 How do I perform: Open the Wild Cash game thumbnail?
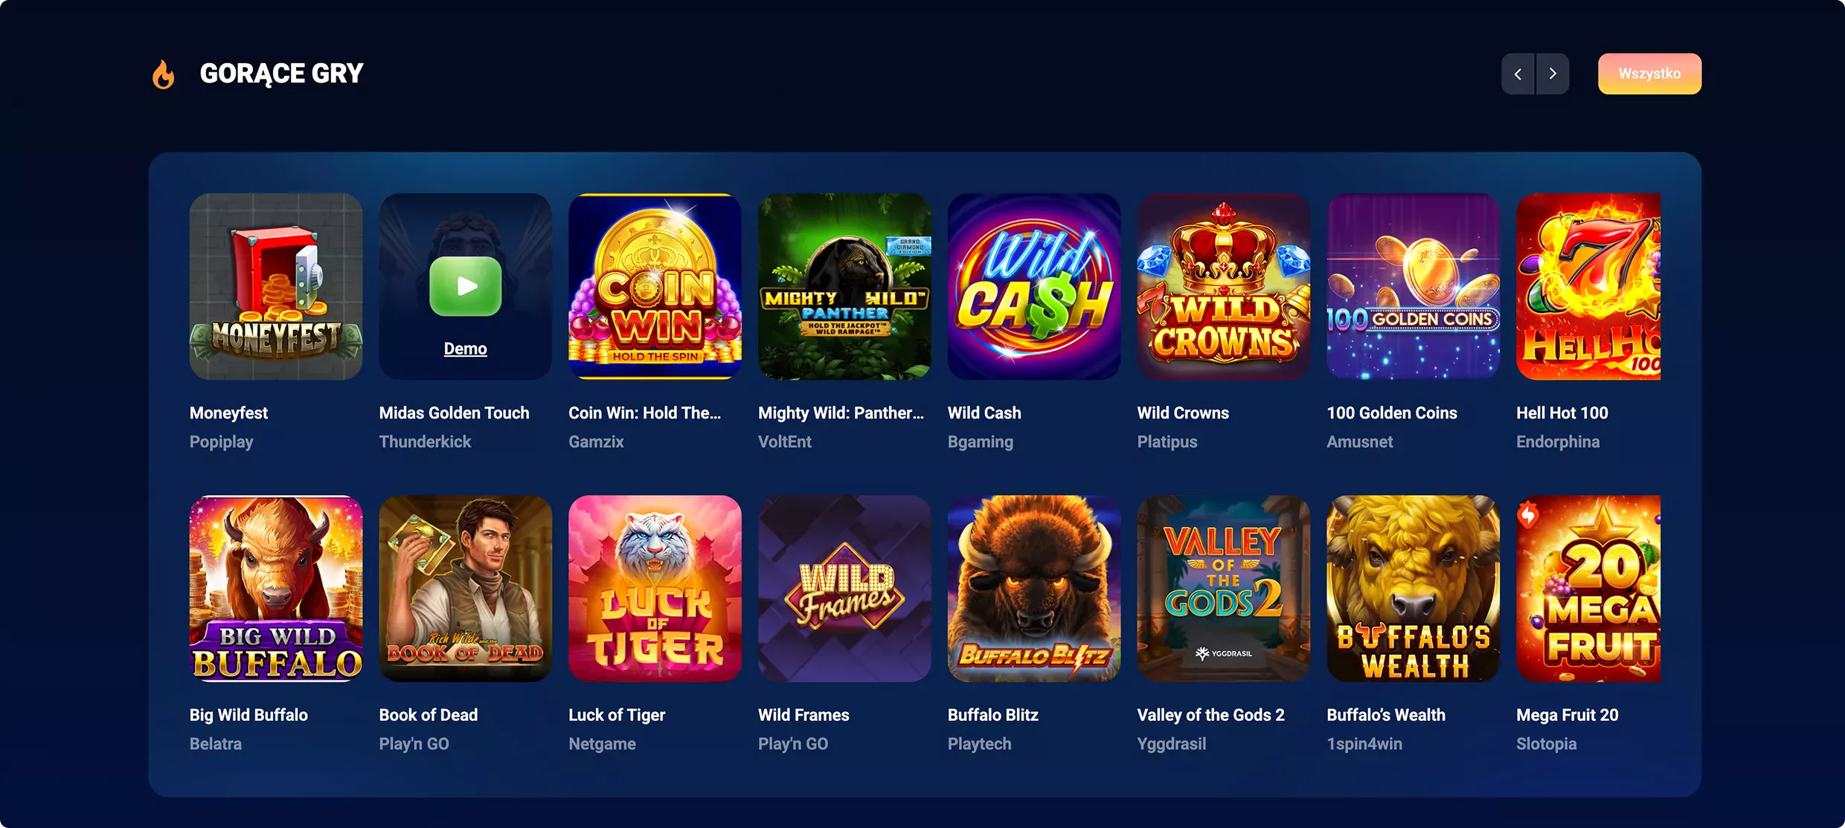click(x=1034, y=287)
